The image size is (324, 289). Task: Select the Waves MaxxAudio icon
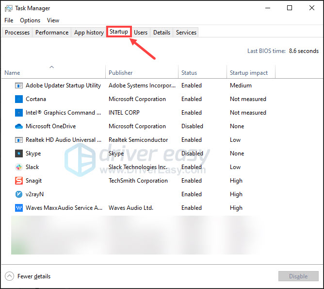(x=19, y=208)
